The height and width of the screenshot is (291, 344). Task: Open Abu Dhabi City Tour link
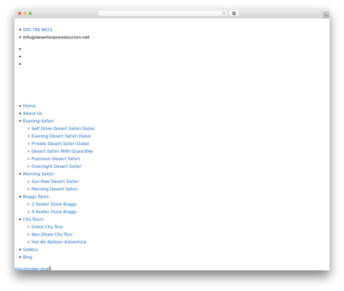click(52, 235)
